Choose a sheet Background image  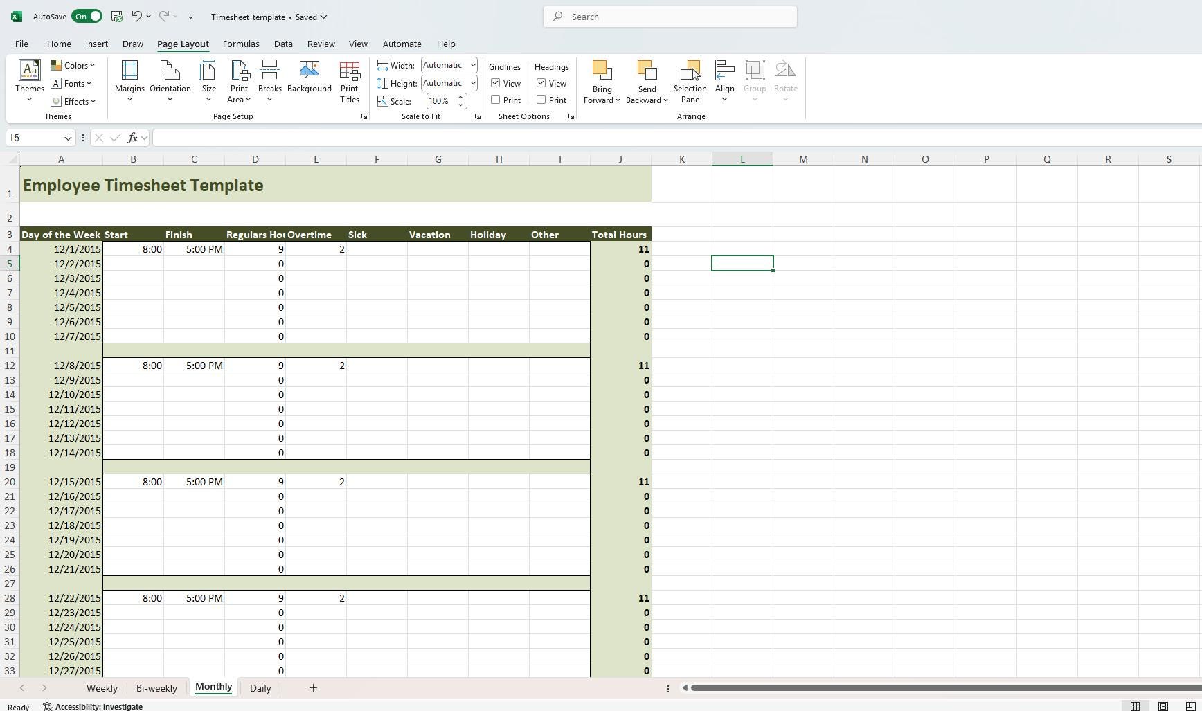309,77
